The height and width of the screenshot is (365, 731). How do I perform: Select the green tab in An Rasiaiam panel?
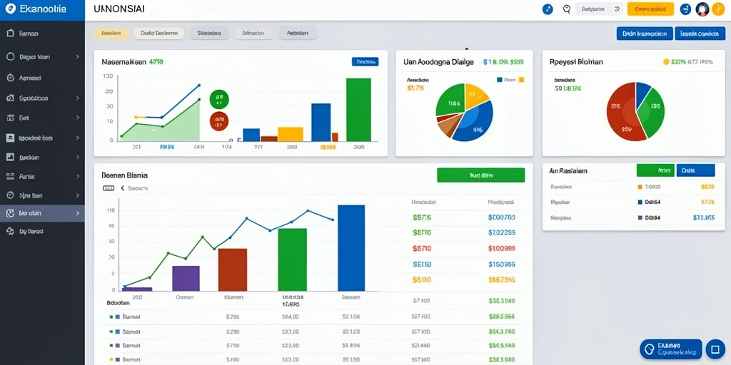pos(655,170)
